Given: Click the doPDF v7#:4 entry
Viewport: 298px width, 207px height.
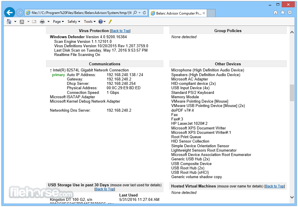Looking at the screenshot, I should 183,110.
